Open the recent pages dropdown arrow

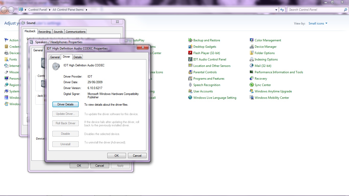(x=16, y=10)
